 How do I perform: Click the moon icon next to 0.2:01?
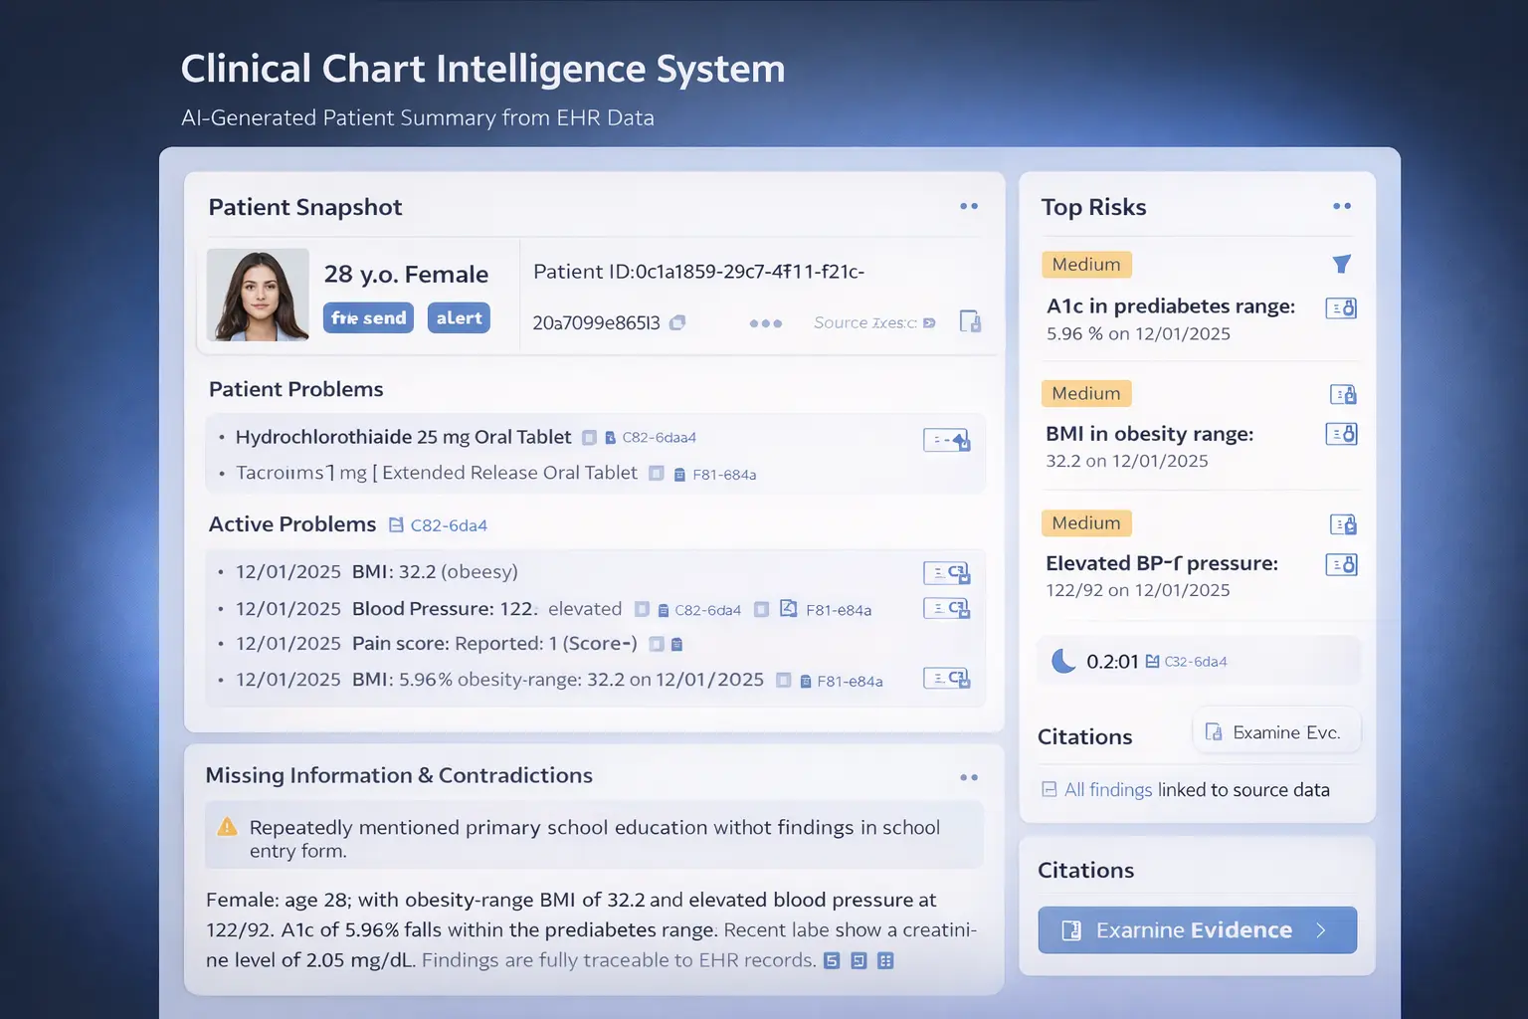(1063, 661)
